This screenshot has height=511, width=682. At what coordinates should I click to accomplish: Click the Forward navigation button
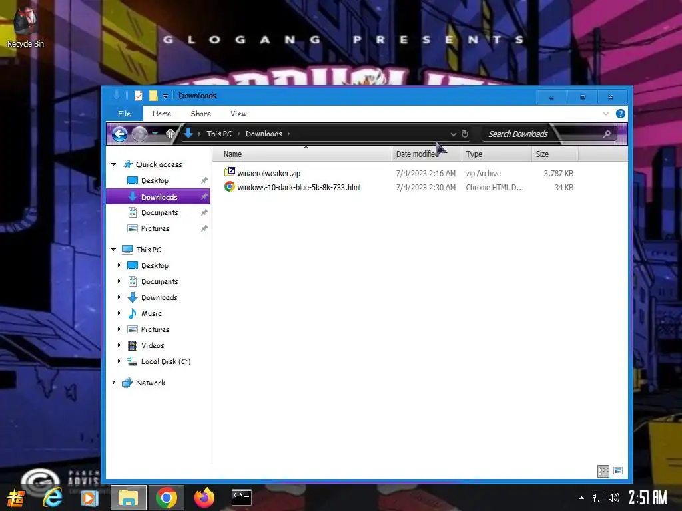point(139,134)
